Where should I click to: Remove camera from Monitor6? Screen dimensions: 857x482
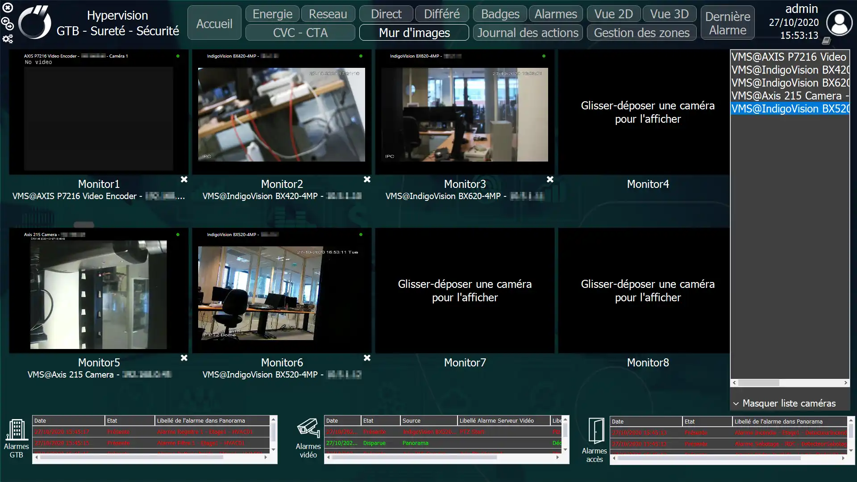tap(367, 358)
